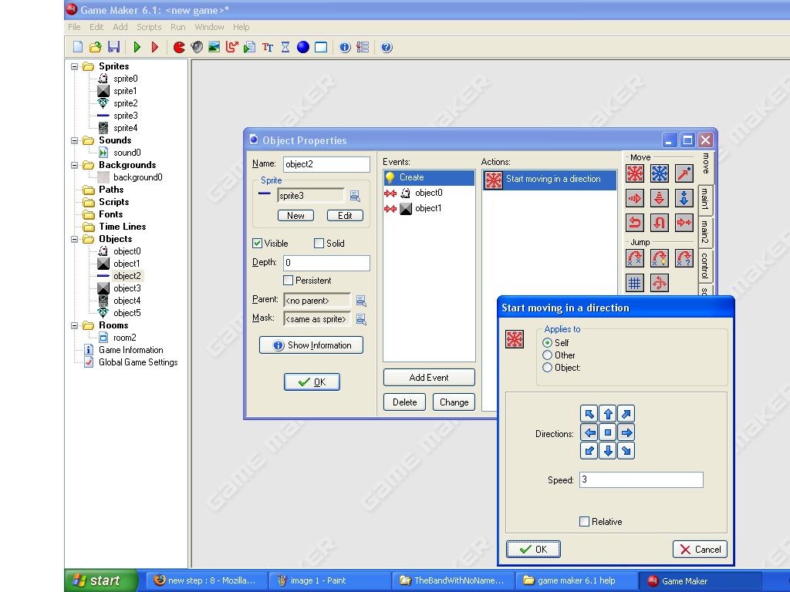Pick the set gravity action

coord(684,198)
